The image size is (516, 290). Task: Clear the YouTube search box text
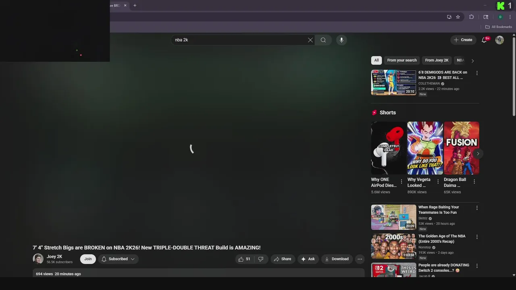point(310,40)
